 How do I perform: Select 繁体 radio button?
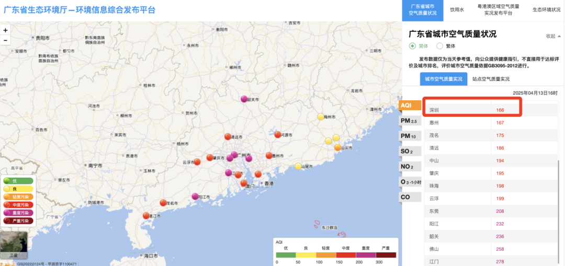tap(439, 46)
